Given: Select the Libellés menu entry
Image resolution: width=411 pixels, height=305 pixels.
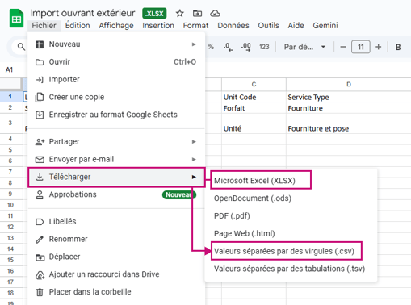Looking at the screenshot, I should [116, 221].
